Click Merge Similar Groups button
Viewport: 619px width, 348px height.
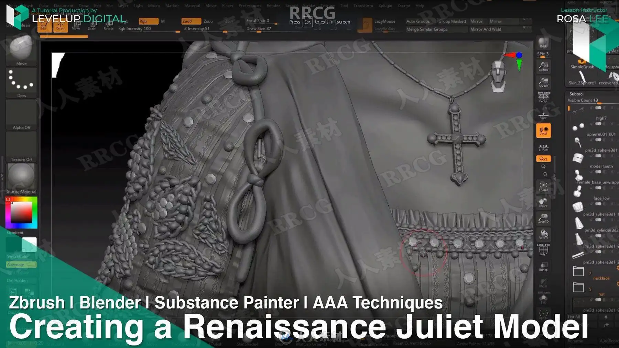pyautogui.click(x=436, y=29)
